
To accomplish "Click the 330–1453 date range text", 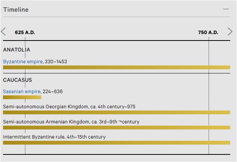I will pos(56,62).
